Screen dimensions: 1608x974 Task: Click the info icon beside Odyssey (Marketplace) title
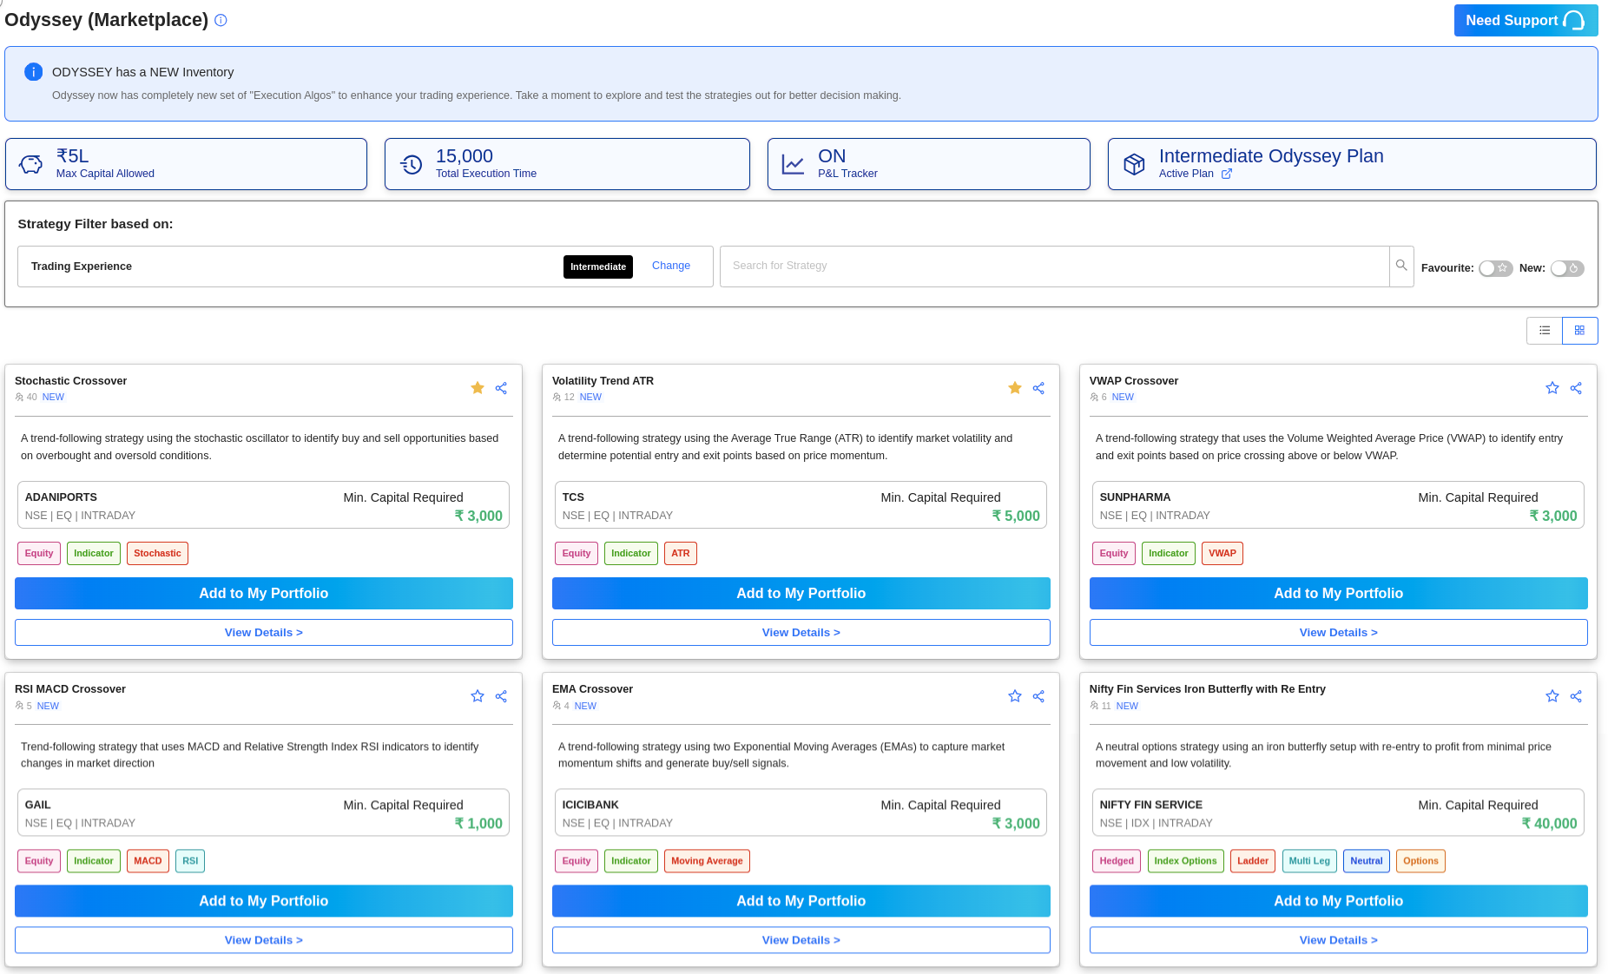click(221, 20)
